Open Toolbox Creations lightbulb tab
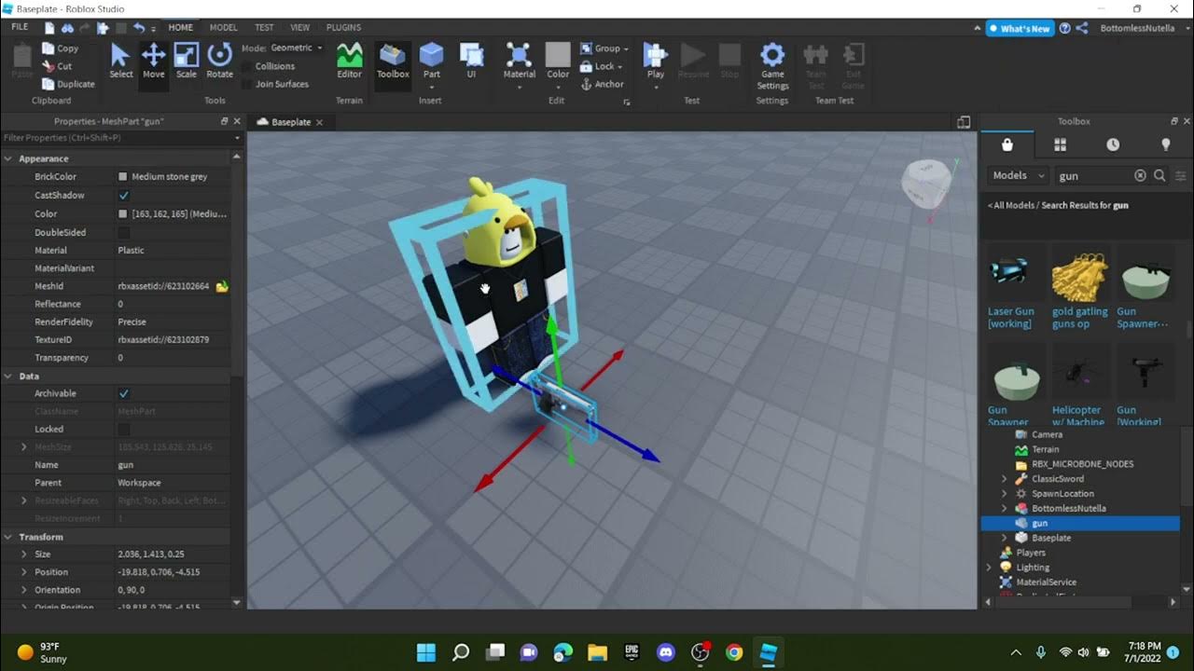 pos(1165,144)
